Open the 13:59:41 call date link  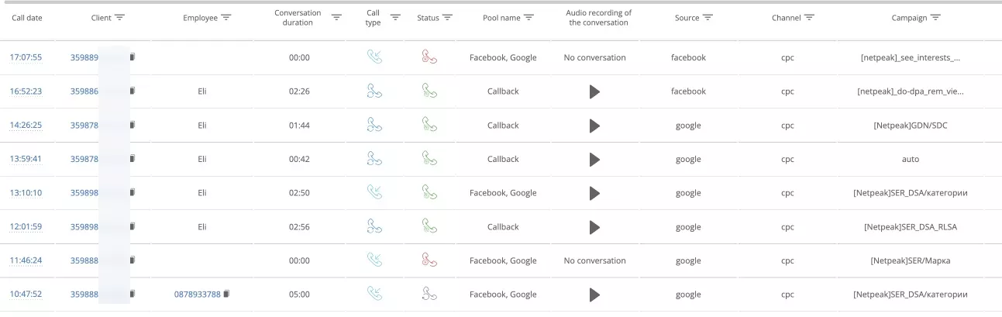pos(26,159)
